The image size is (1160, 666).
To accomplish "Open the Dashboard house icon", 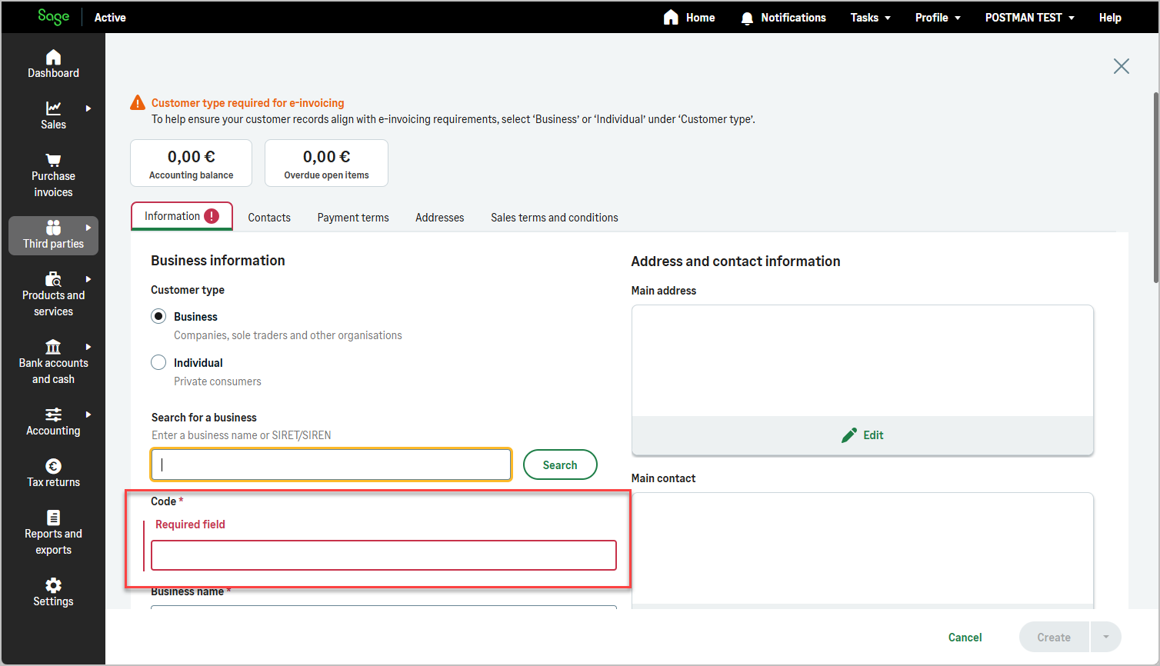I will 53,57.
